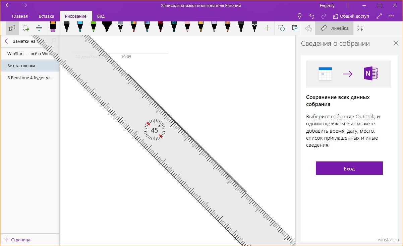Select the black pen beside the bronze pen
Screen dimensions: 403x246
coord(241,27)
